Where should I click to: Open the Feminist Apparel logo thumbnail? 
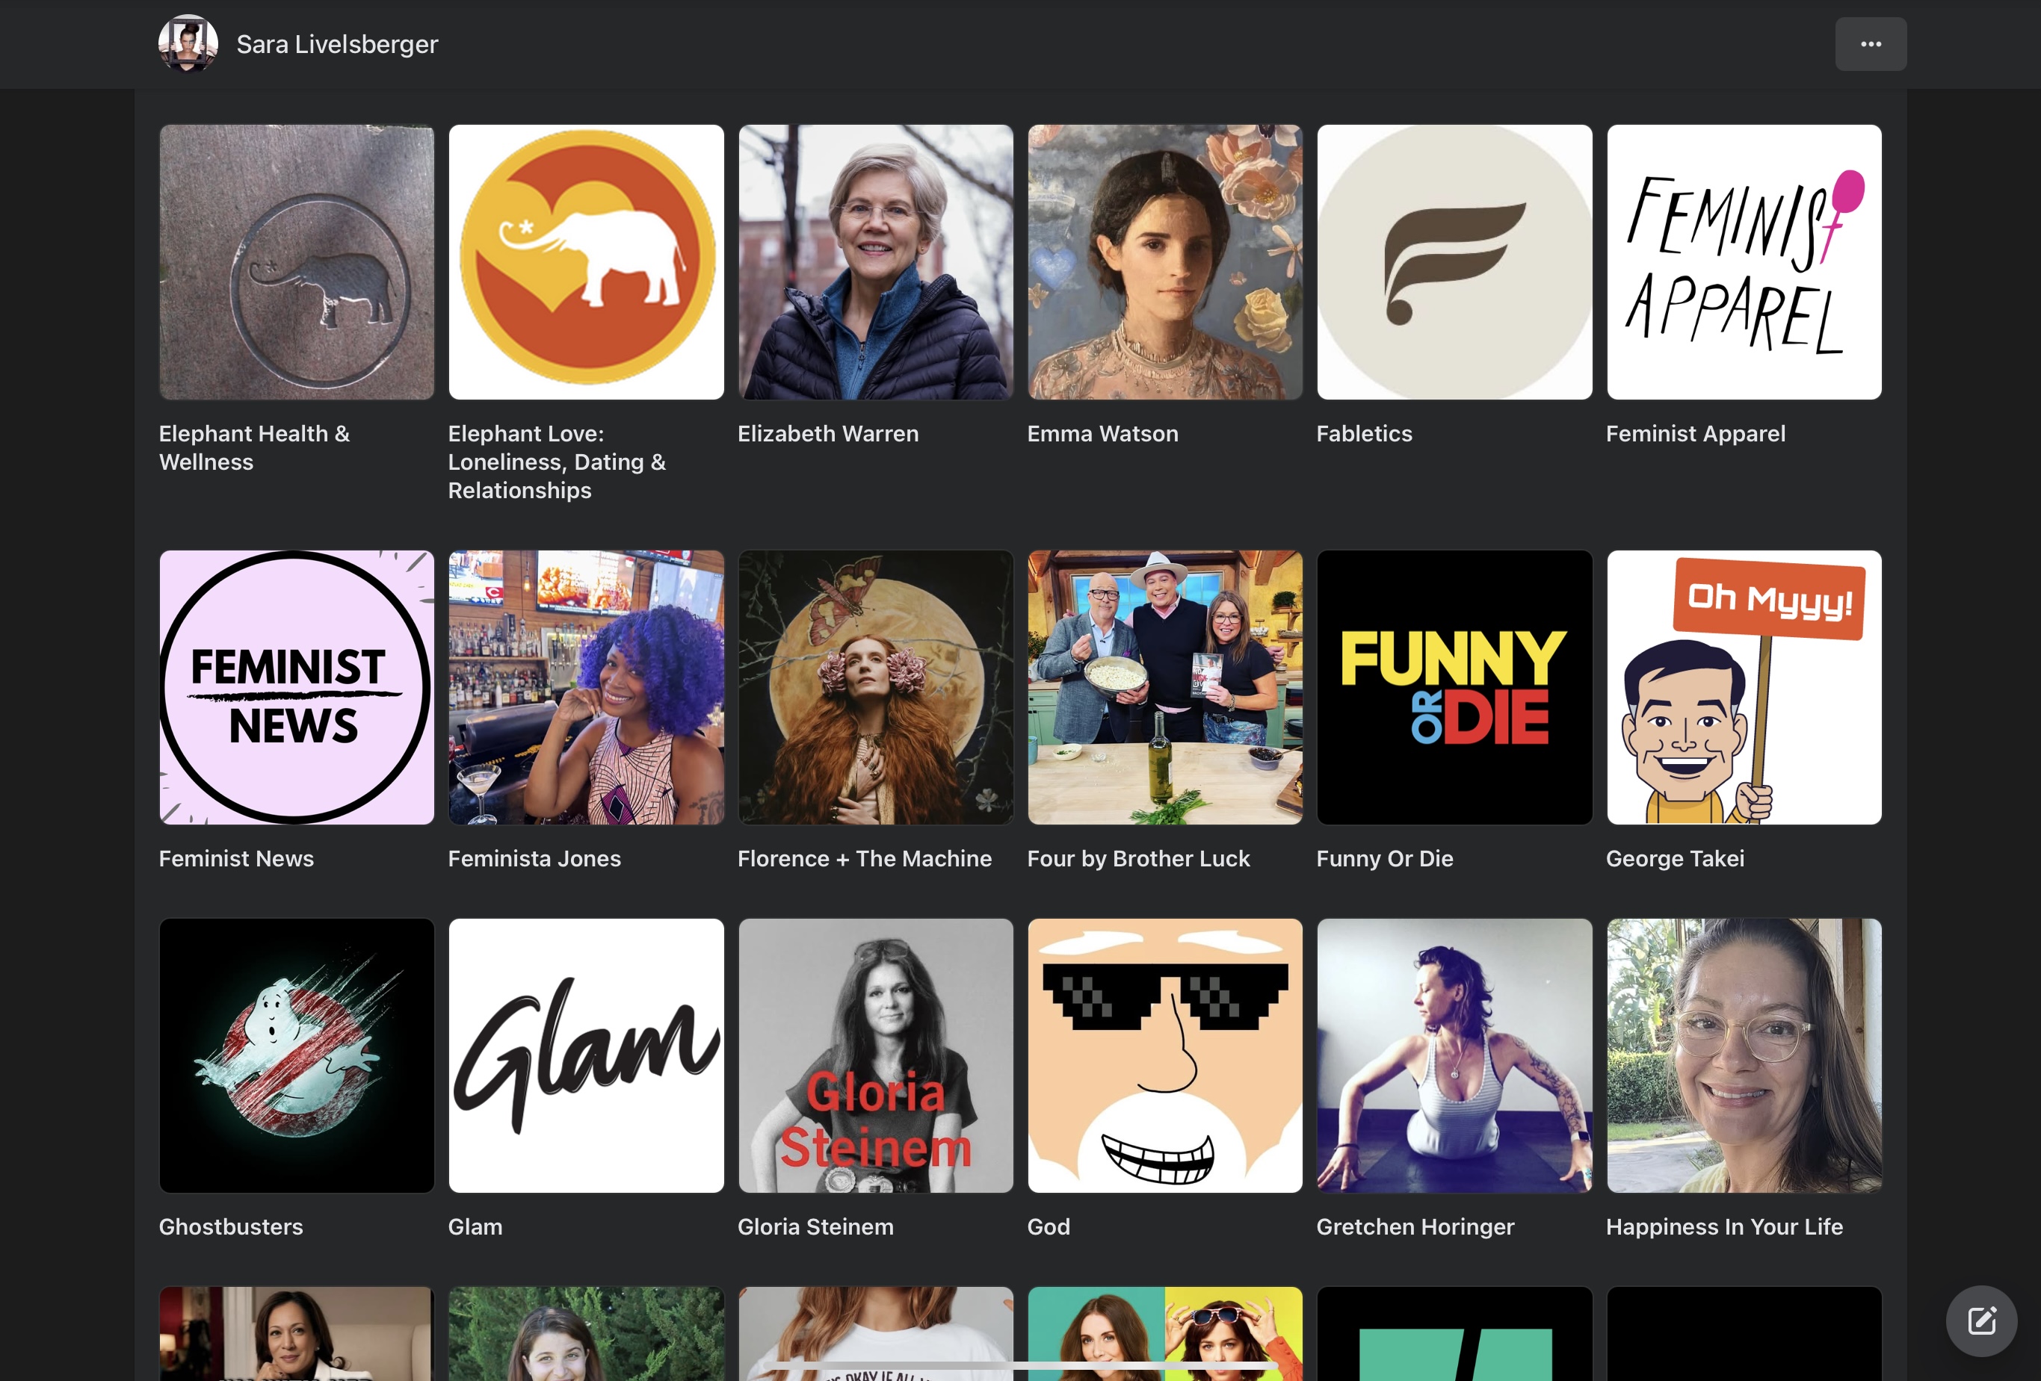1744,261
